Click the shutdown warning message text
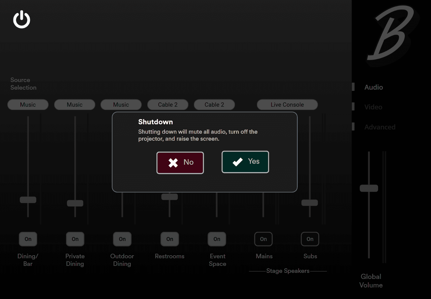Screen dimensions: 431x299 click(198, 135)
